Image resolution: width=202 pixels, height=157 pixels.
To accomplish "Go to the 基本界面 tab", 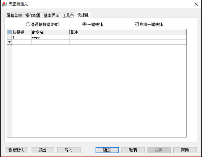I will [52, 15].
